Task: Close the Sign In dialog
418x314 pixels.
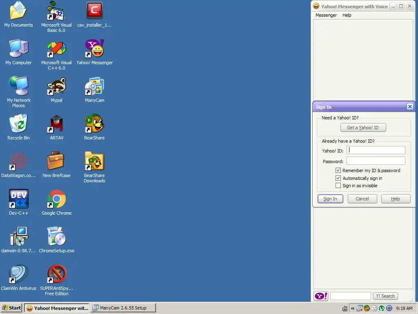Action: point(410,107)
